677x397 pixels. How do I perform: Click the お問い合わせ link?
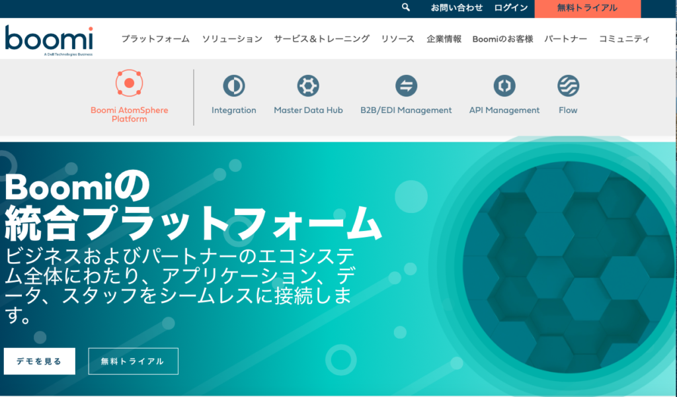coord(457,8)
